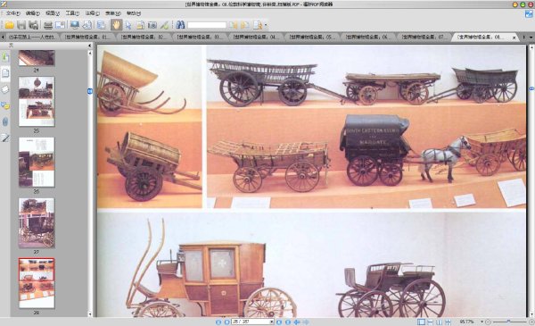This screenshot has height=326, width=535.
Task: Click the Snapshot camera tool icon
Action: (152, 25)
